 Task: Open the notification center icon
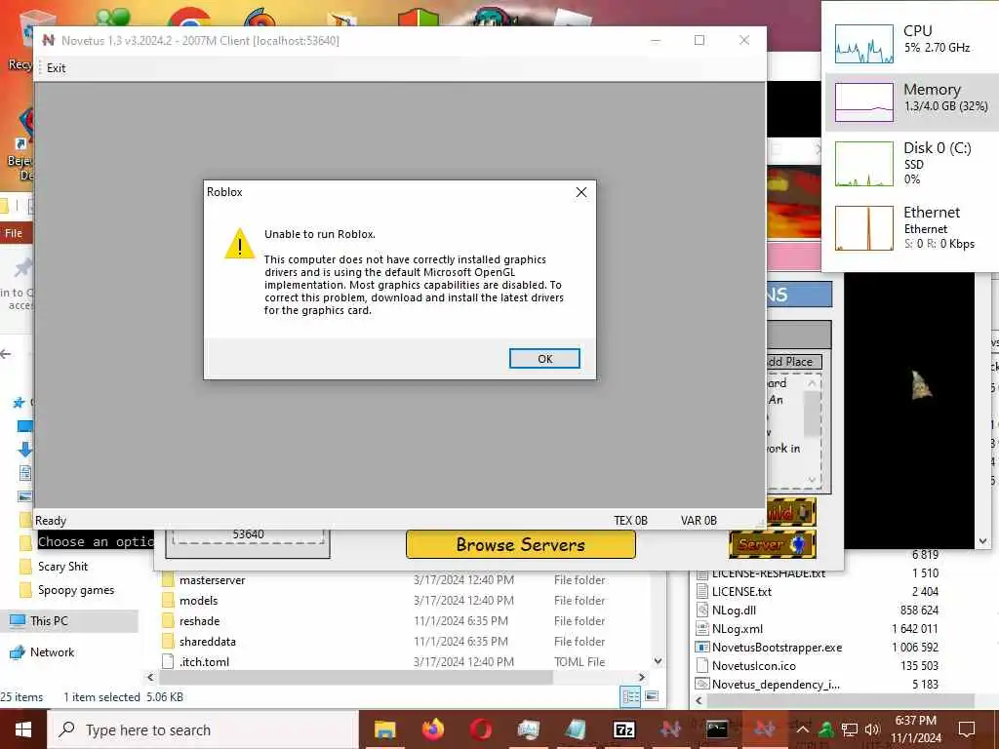pos(967,729)
